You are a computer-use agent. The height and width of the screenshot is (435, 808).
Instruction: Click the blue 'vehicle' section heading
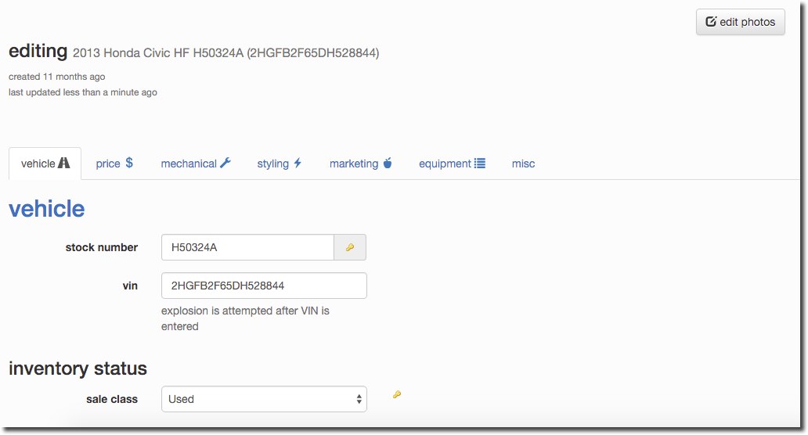47,209
